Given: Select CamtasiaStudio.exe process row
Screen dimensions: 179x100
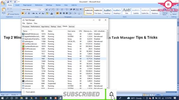Looking at the screenshot, I should click(x=64, y=46).
